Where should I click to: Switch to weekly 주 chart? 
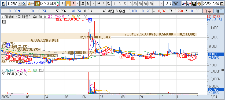tap(83, 4)
